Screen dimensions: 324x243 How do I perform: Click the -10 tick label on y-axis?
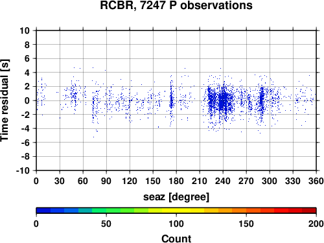(23, 170)
